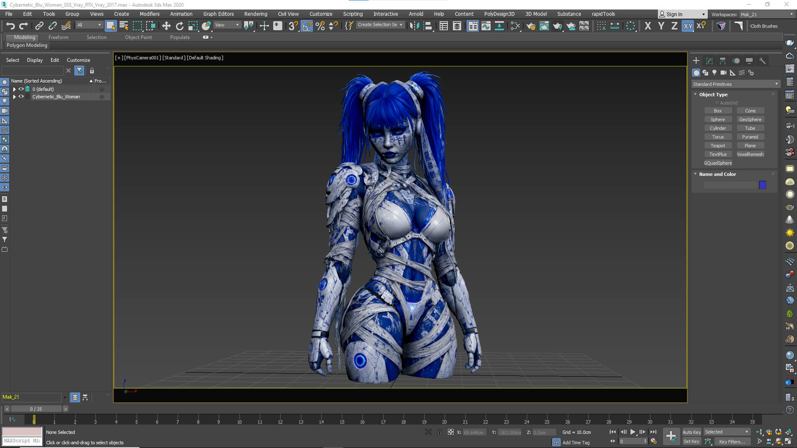Open the Modify panel tab

[x=709, y=61]
